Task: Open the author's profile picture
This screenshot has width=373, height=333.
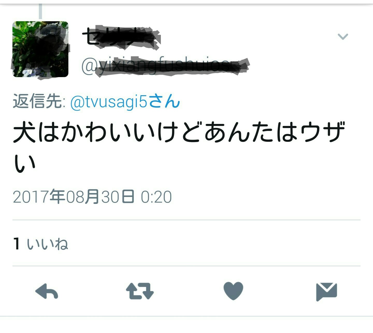Action: coord(40,49)
